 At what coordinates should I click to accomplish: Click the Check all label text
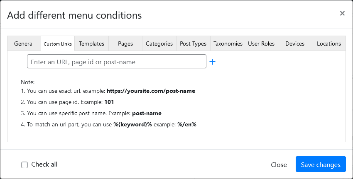point(44,164)
